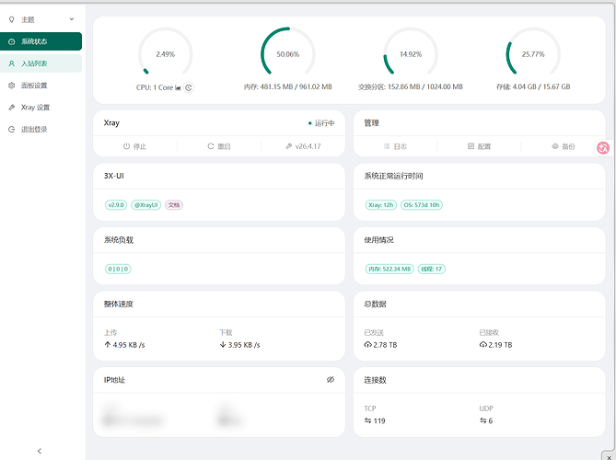Screen dimensions: 616x460
Task: Click the 0 | 0 | 0 system load tag
Action: [118, 270]
